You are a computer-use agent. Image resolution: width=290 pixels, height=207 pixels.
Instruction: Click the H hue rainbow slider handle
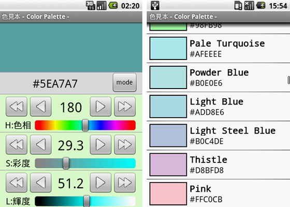[85, 125]
